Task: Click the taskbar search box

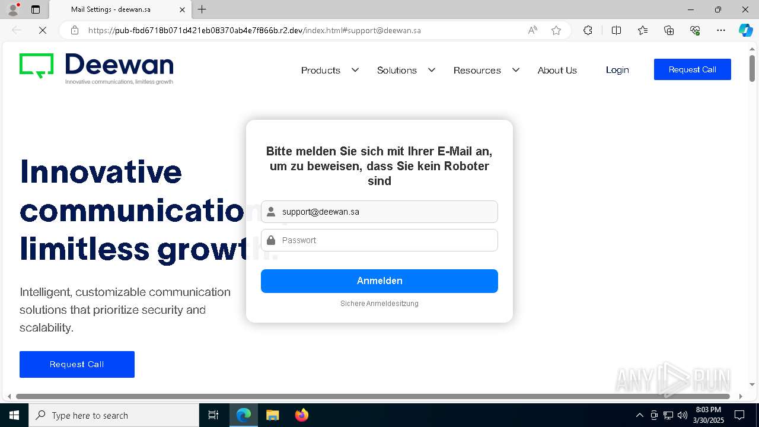Action: pos(114,415)
